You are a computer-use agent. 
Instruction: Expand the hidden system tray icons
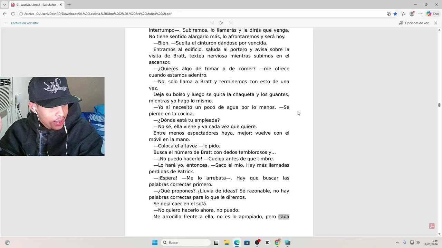[397, 242]
